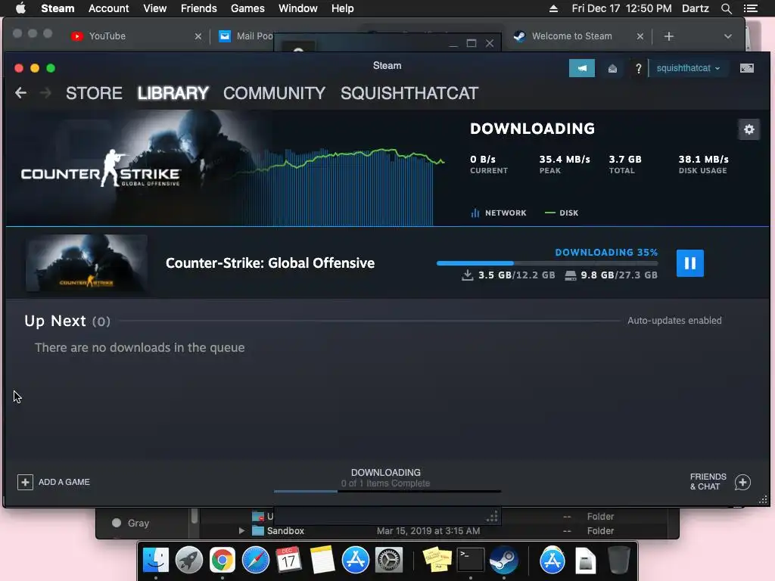The height and width of the screenshot is (581, 775).
Task: Open the Friends menu
Action: 199,8
